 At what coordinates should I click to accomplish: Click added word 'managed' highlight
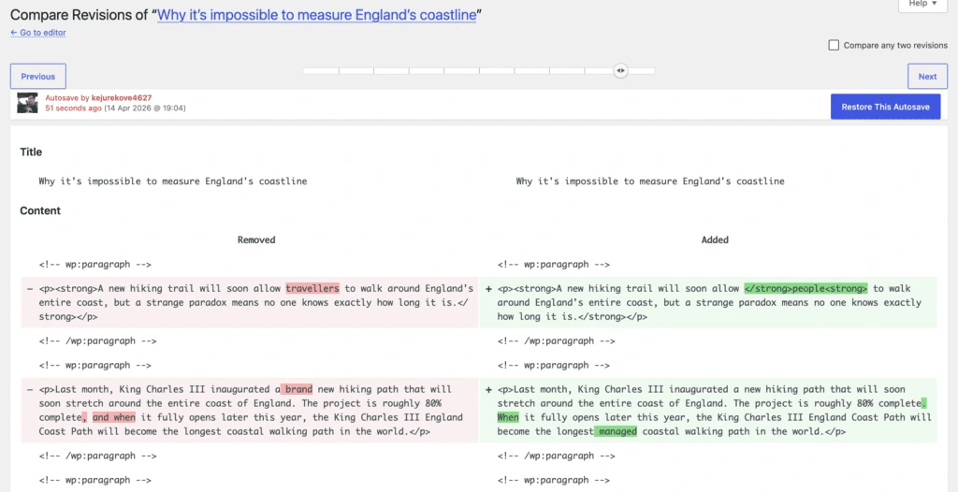pyautogui.click(x=617, y=431)
